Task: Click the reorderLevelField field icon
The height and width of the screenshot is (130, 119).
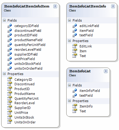Action: (x=10, y=50)
